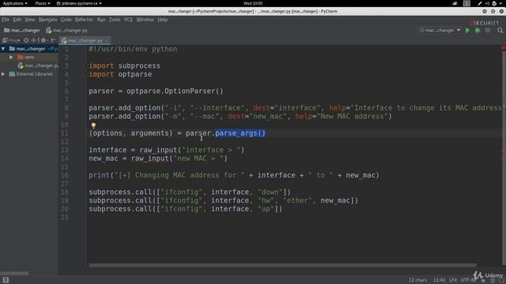Screen dimensions: 506x284
Task: Open the system power menu icon
Action: coord(494,3)
